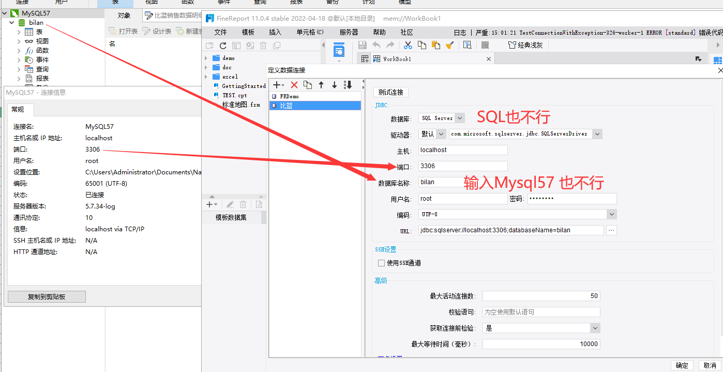Click the MySQL57 dolphin connection icon
Image resolution: width=723 pixels, height=372 pixels.
[14, 13]
